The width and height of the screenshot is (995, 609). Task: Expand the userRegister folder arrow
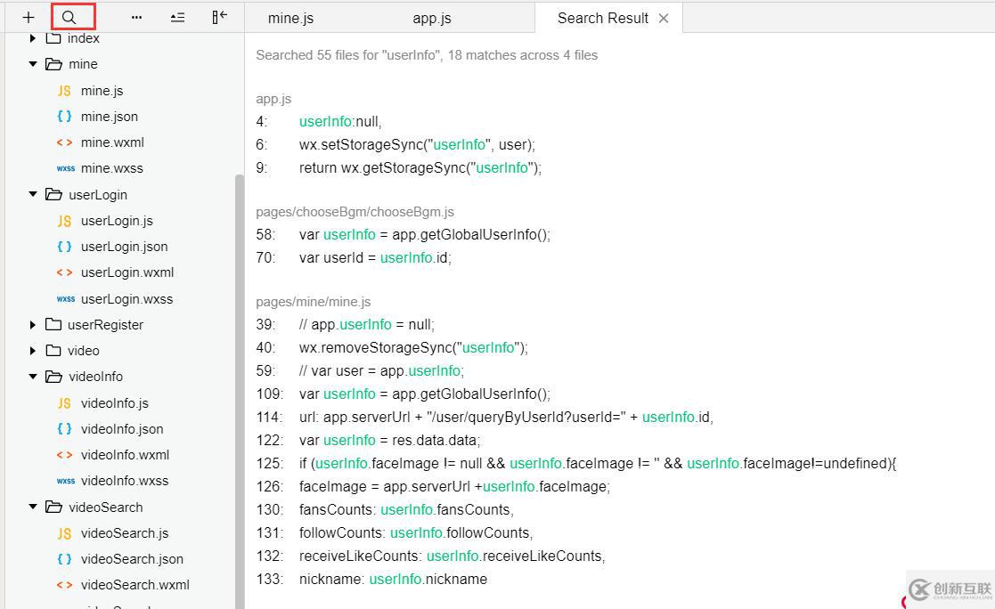click(x=32, y=325)
